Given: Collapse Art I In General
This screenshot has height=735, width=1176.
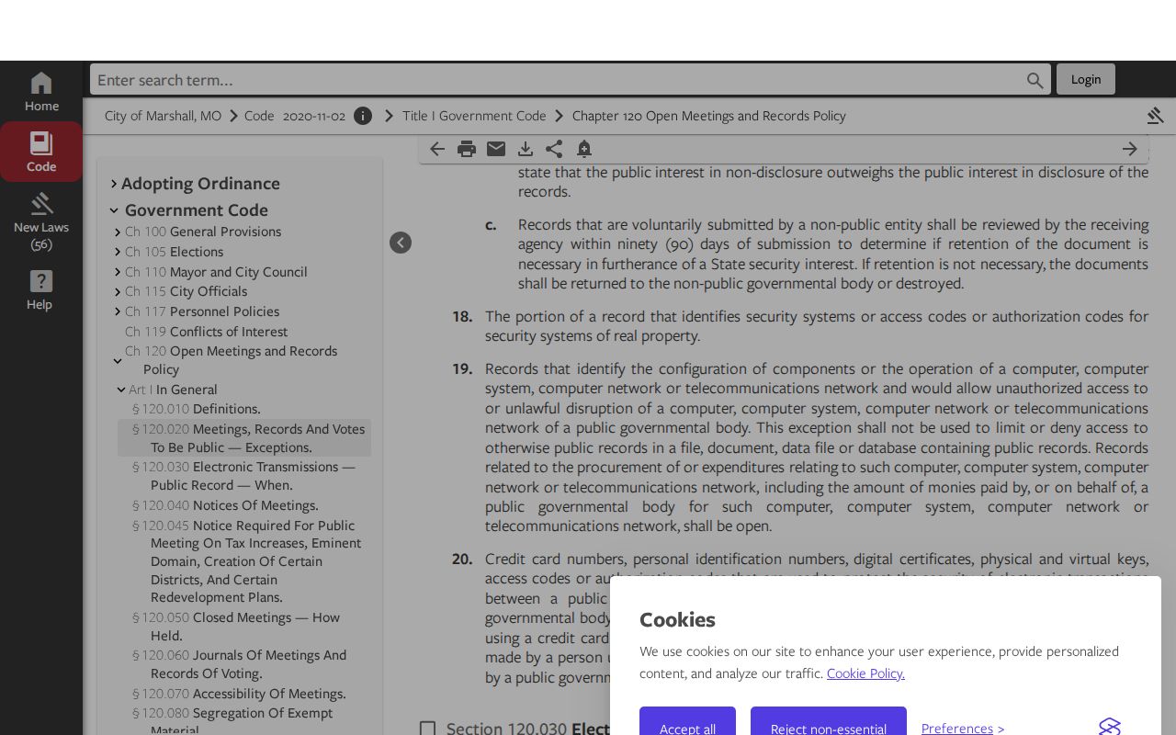Looking at the screenshot, I should click(x=121, y=390).
